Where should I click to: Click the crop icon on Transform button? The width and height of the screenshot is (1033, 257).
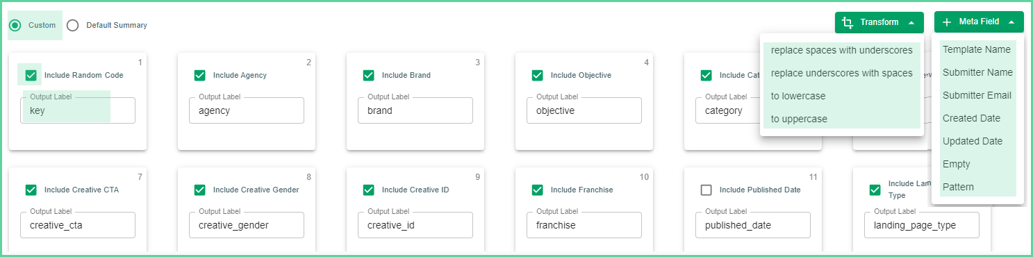click(x=848, y=22)
